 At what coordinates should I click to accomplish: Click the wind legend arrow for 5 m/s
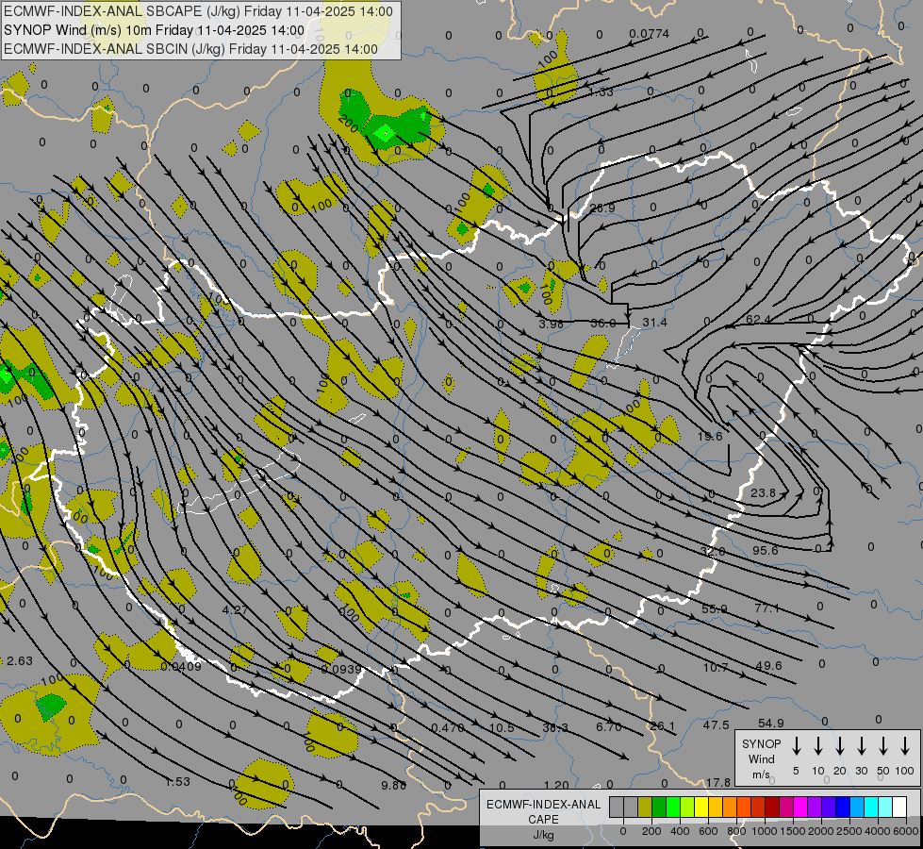(796, 746)
